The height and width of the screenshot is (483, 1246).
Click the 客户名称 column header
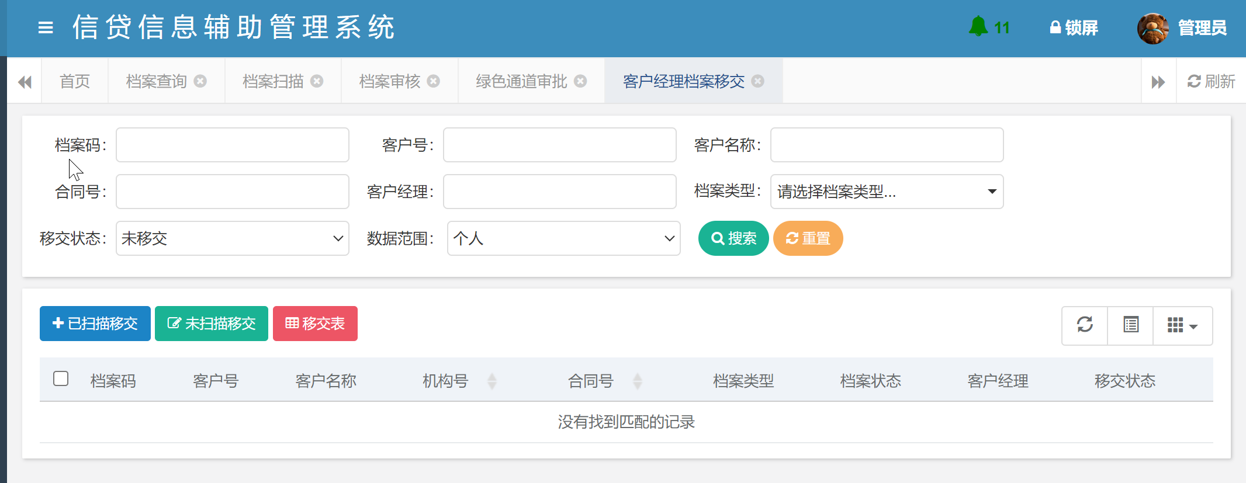(x=326, y=381)
